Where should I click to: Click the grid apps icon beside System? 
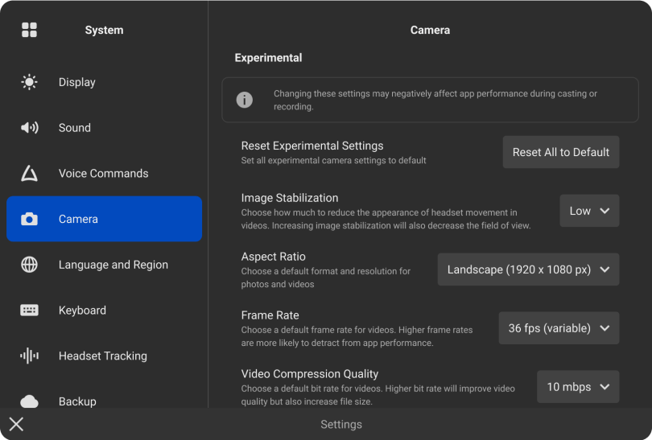(29, 30)
